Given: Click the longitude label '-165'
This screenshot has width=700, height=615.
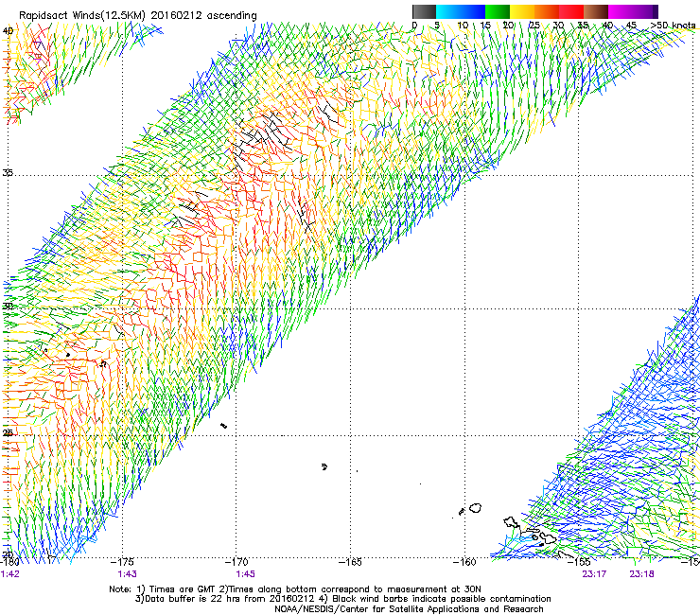Looking at the screenshot, I should (350, 562).
